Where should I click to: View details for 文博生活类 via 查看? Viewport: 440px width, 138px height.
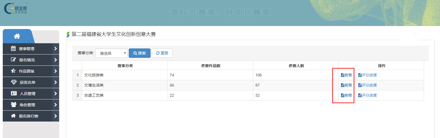(x=346, y=85)
